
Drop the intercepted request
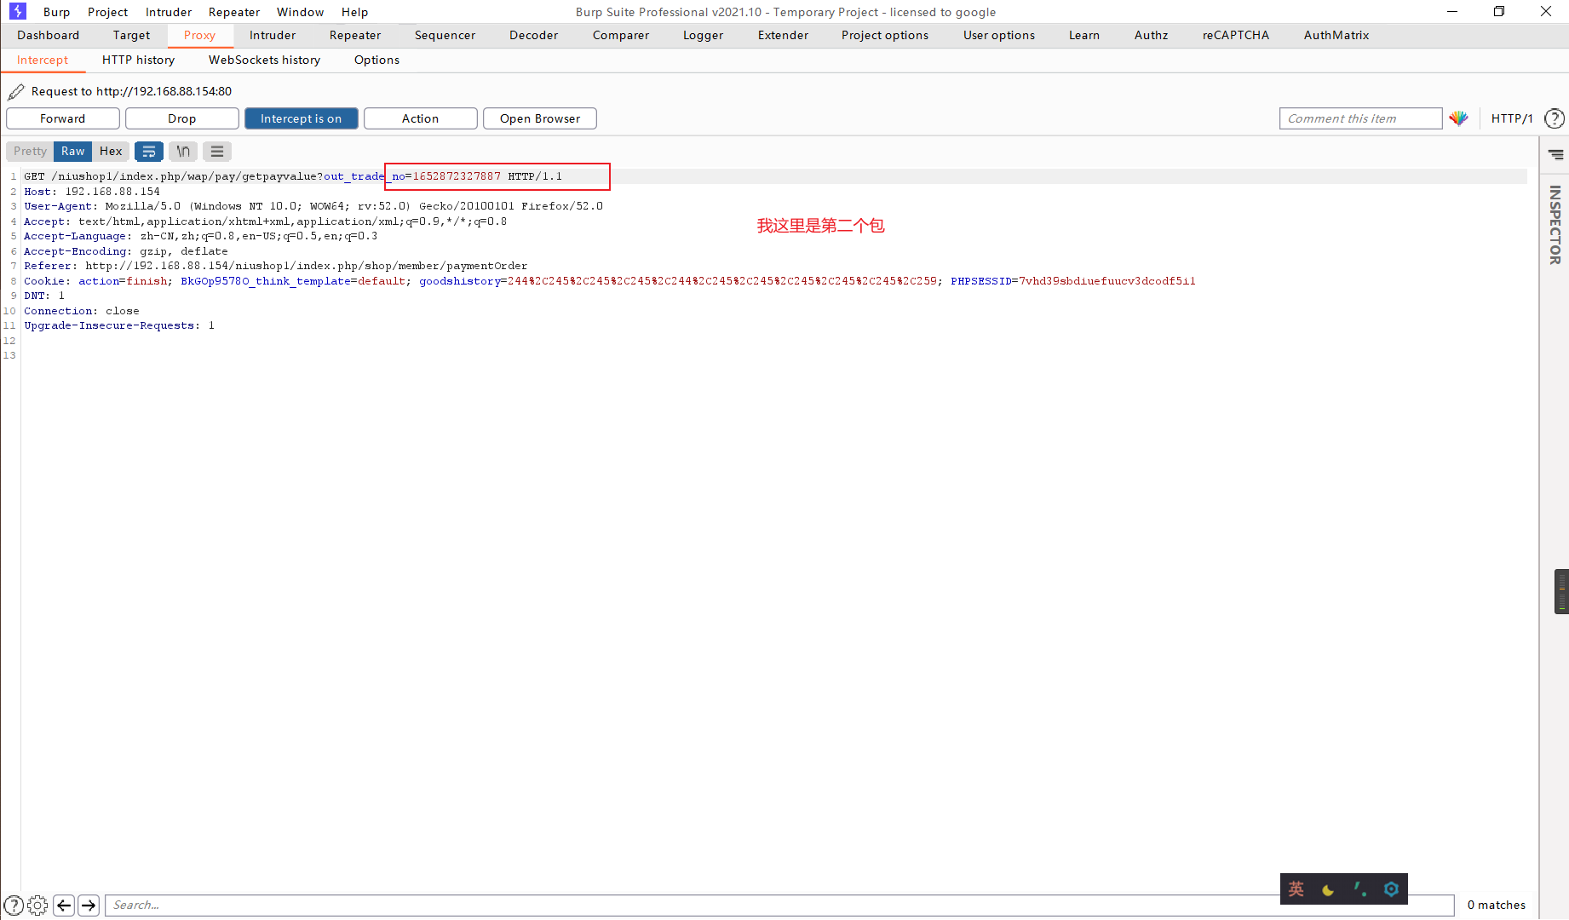(181, 118)
